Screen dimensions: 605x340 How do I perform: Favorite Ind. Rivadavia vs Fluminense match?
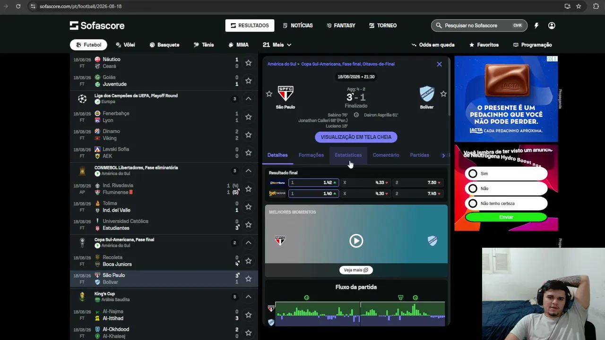click(x=248, y=189)
